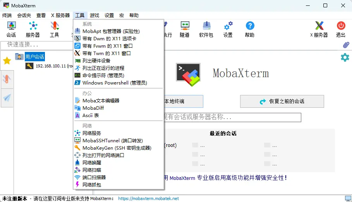The height and width of the screenshot is (202, 352).
Task: Open the 宏 menu
Action: (x=122, y=15)
